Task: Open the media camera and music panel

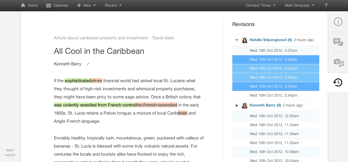Action: [338, 62]
